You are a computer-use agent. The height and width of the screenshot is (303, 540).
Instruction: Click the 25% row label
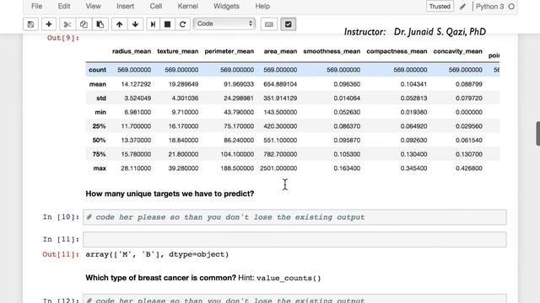coord(99,126)
